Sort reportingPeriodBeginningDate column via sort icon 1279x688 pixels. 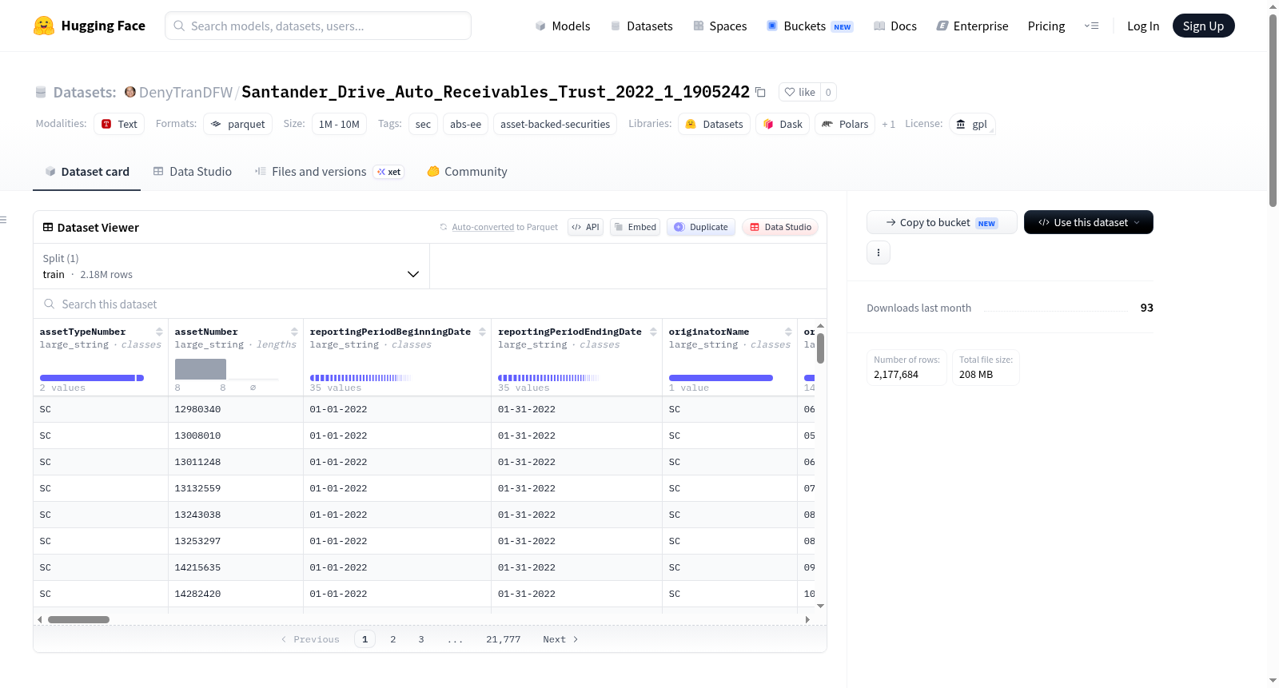click(x=482, y=332)
